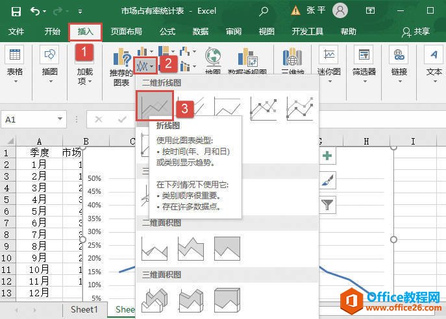Viewport: 446px width, 319px height.
Task: Open the Undo history dropdown arrow
Action: (x=45, y=12)
